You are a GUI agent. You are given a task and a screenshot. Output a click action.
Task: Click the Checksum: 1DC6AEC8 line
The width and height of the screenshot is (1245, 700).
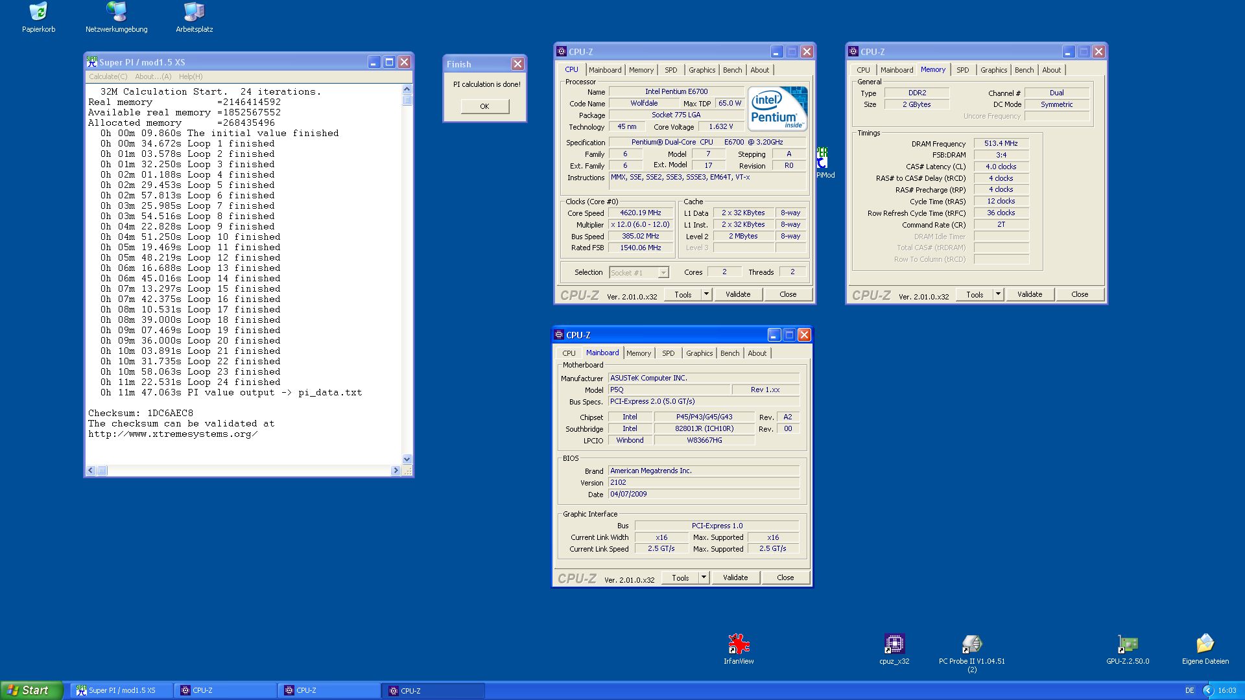click(x=141, y=414)
